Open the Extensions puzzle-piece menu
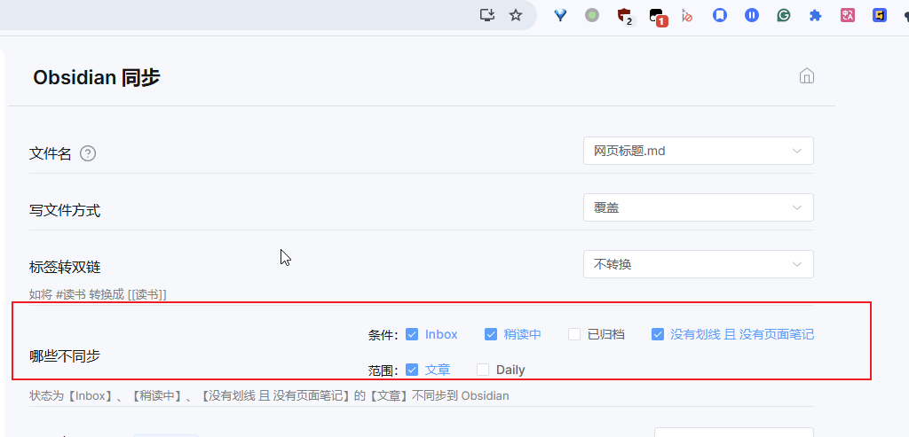 point(816,16)
